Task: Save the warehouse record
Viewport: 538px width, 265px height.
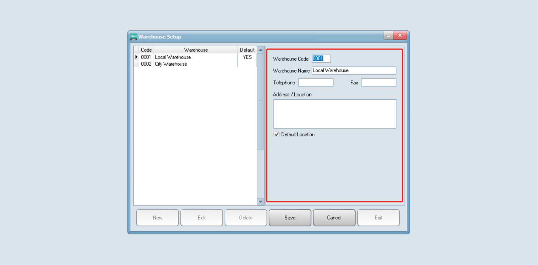Action: 290,217
